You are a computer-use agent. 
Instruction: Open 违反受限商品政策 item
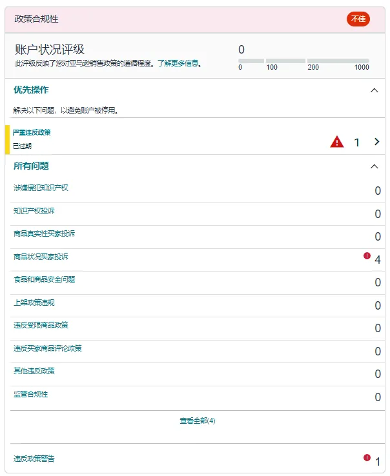[x=41, y=325]
